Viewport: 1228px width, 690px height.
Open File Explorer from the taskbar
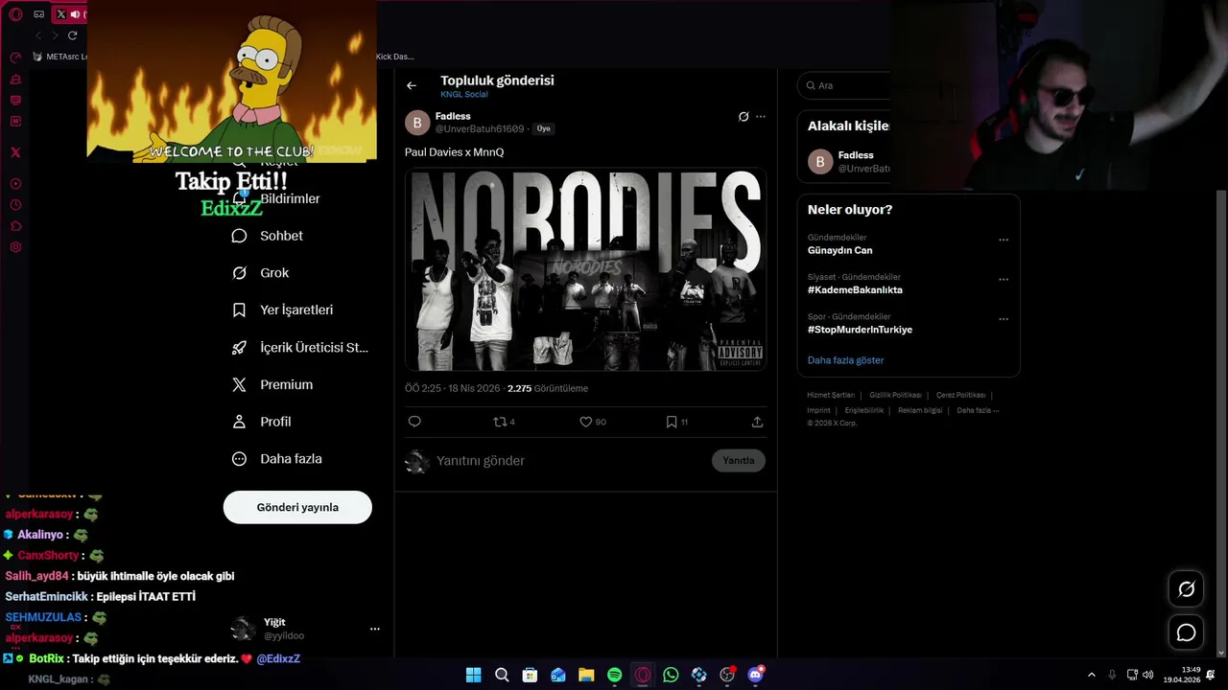(586, 675)
